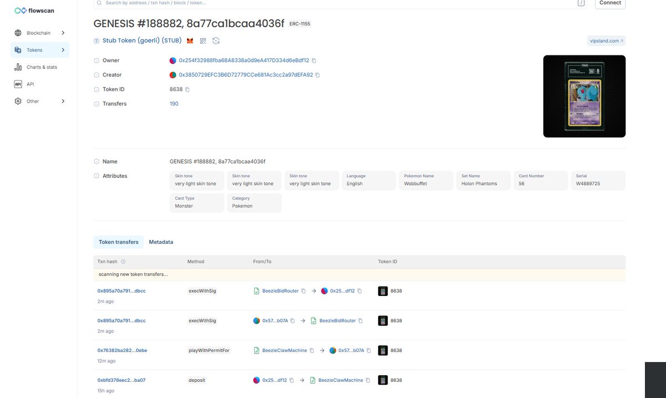Click the ERC-1155 tag
Screen dimensions: 666x398
300,24
